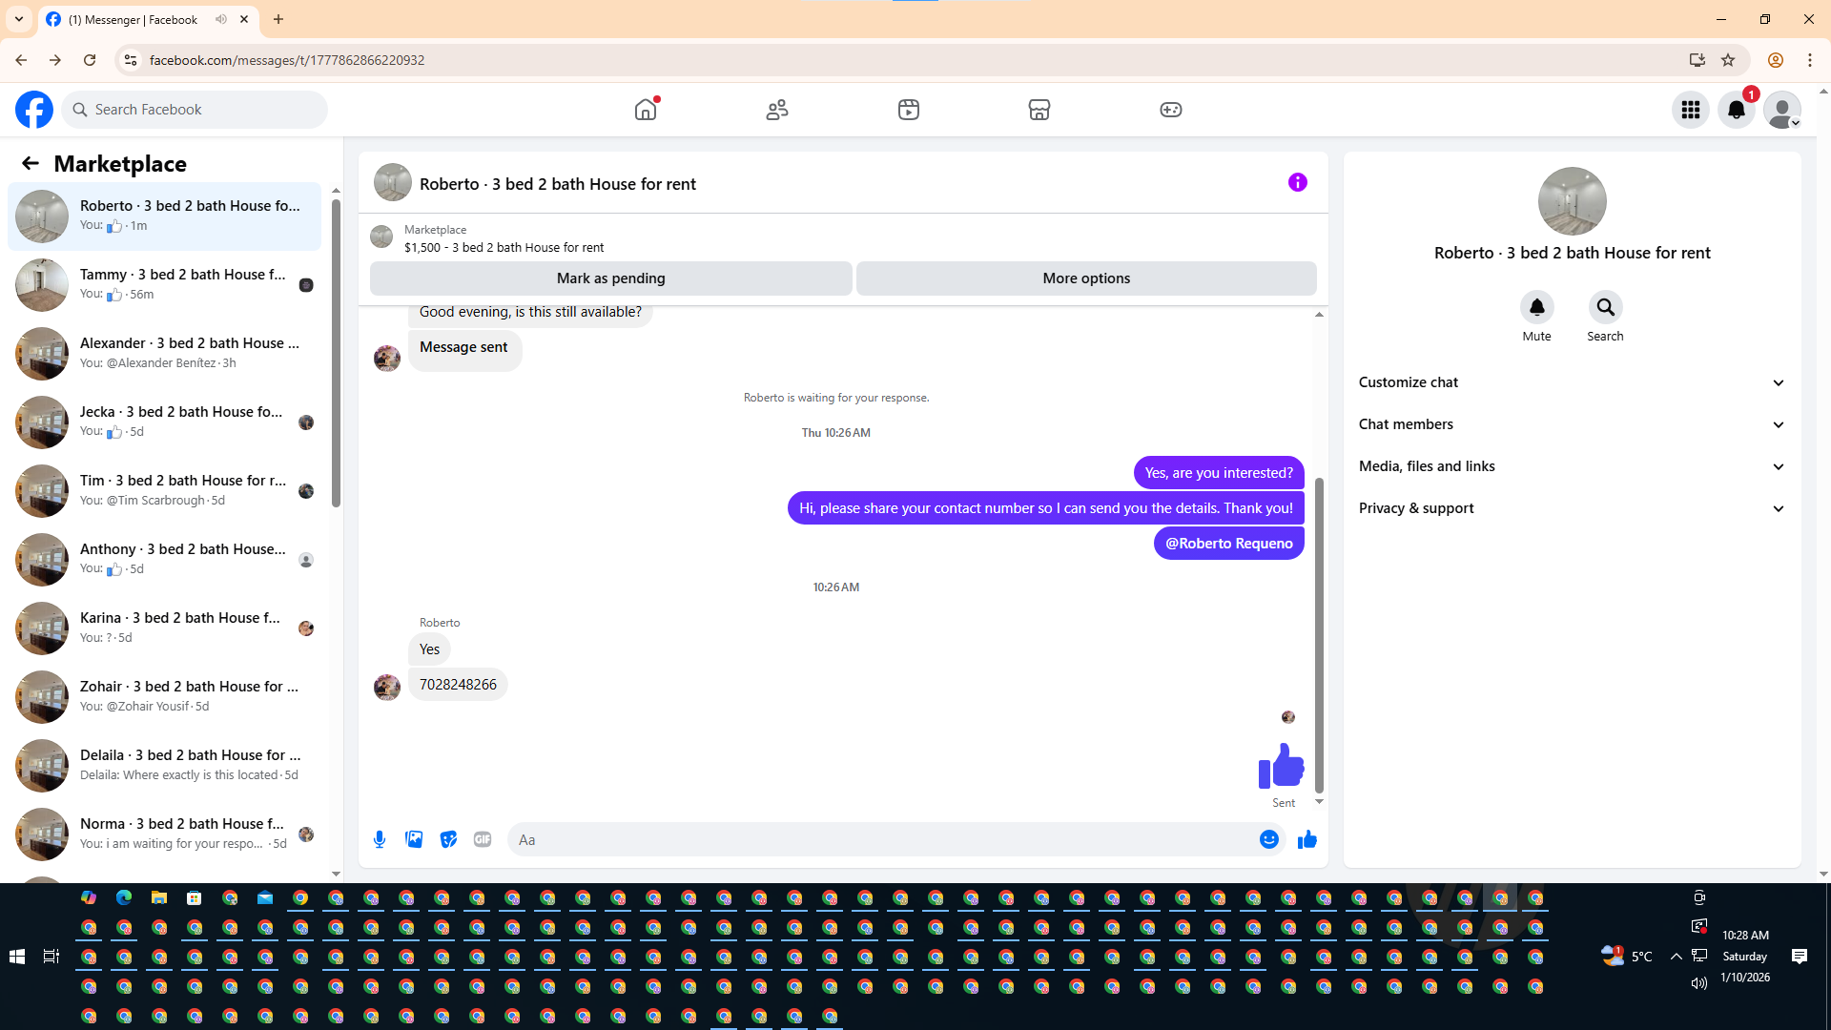Attach a photo using image icon
Viewport: 1831px width, 1030px height.
(x=414, y=839)
